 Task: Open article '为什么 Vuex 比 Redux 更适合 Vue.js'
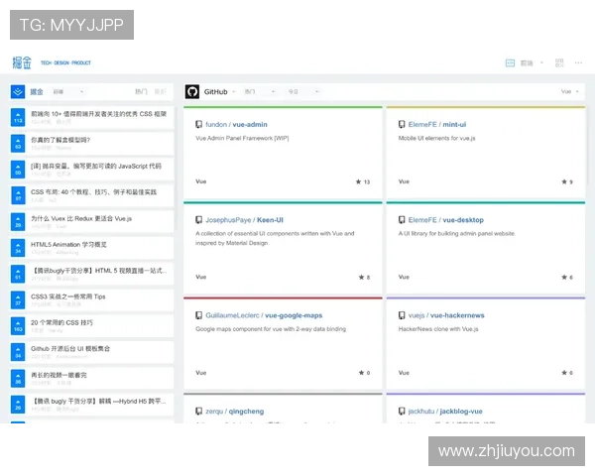coord(81,218)
